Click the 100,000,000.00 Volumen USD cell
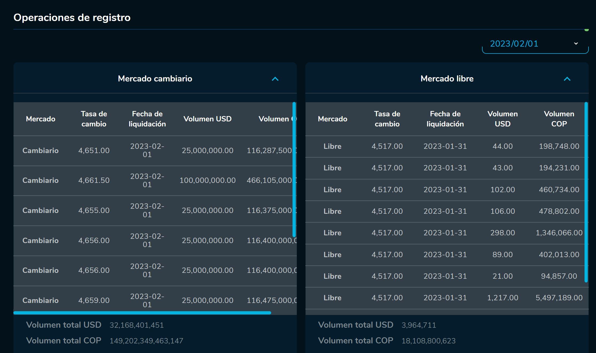Viewport: 596px width, 353px height. coord(207,180)
